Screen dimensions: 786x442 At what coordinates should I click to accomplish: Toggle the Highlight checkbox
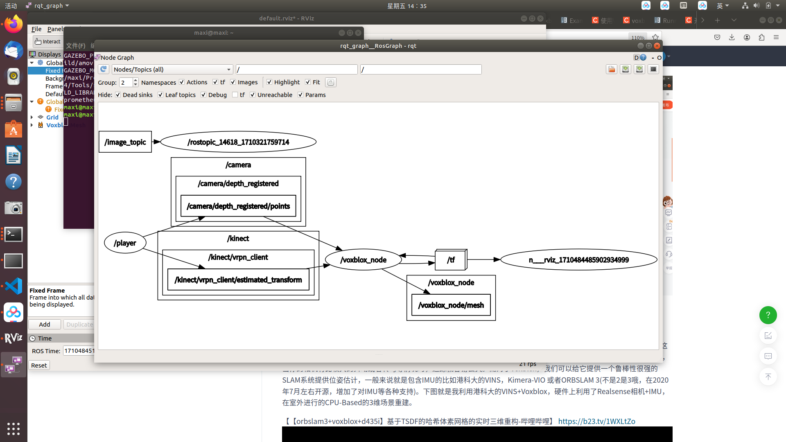click(269, 82)
